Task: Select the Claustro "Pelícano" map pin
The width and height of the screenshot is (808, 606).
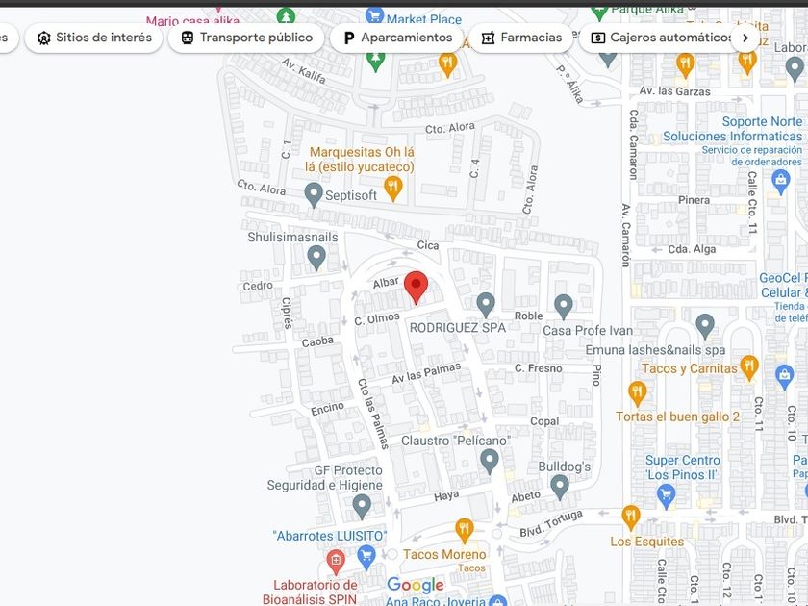Action: click(x=489, y=462)
